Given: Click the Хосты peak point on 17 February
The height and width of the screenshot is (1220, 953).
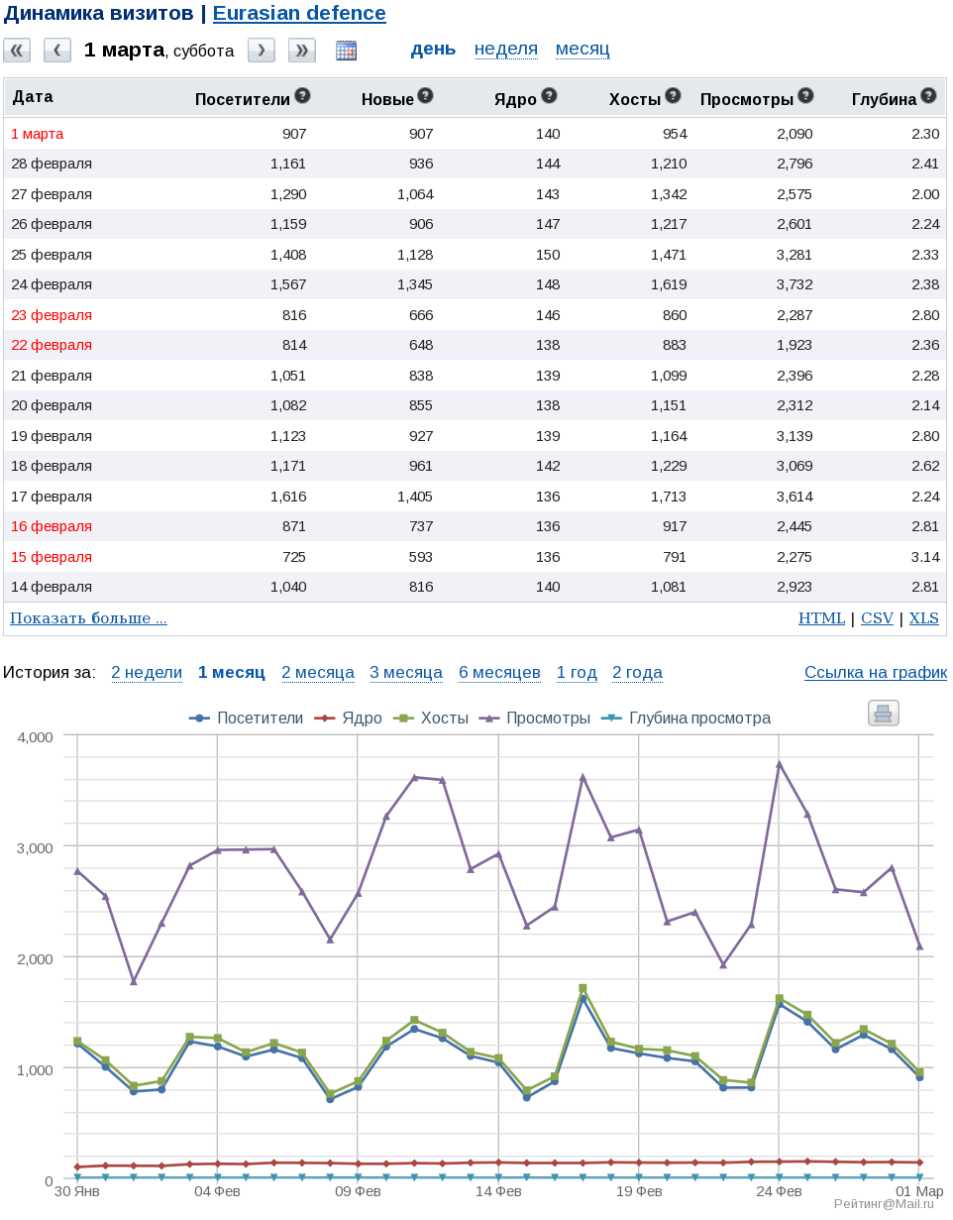Looking at the screenshot, I should tap(582, 988).
